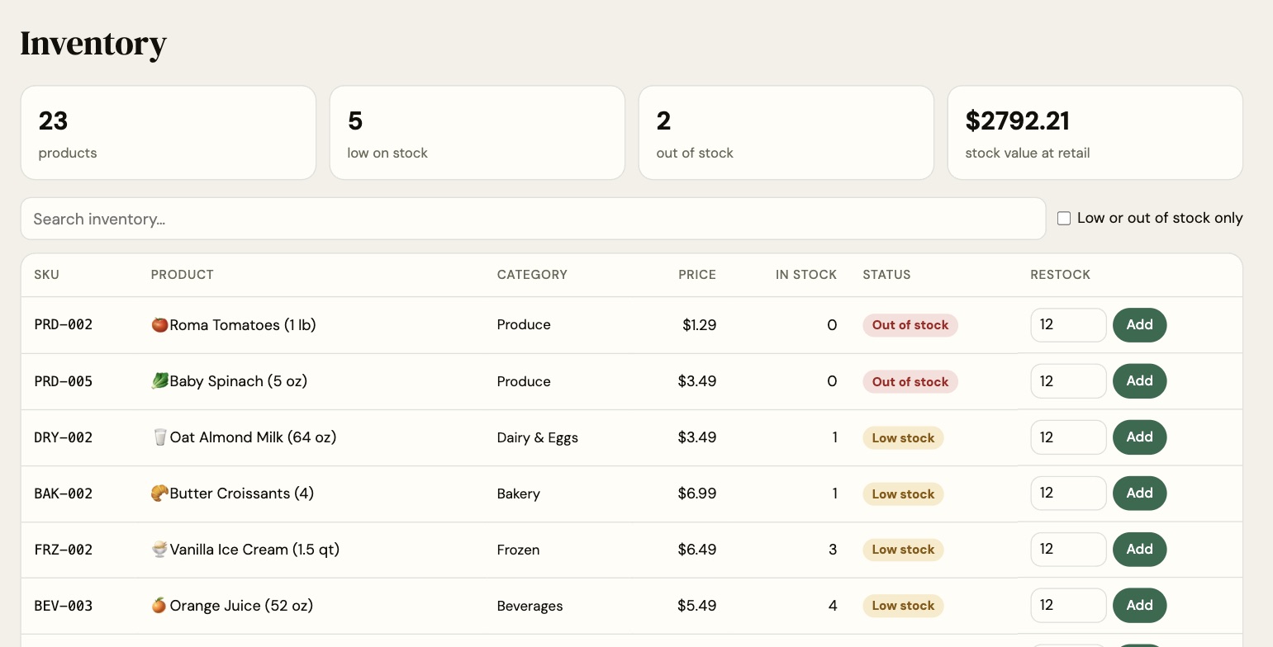Click the Low stock badge for Oat Almond Milk

click(903, 438)
